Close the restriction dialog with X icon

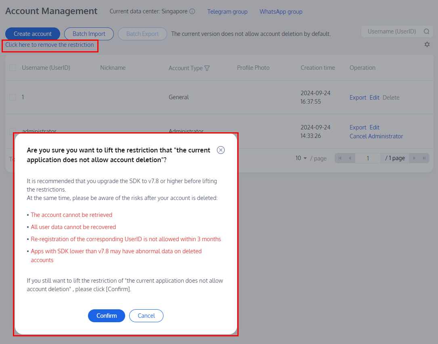221,150
